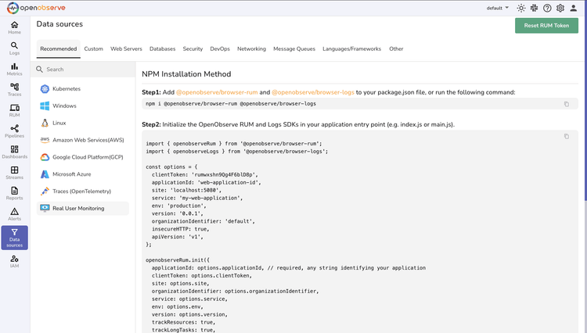The width and height of the screenshot is (587, 333).
Task: Switch to the Recommended tab
Action: 59,49
